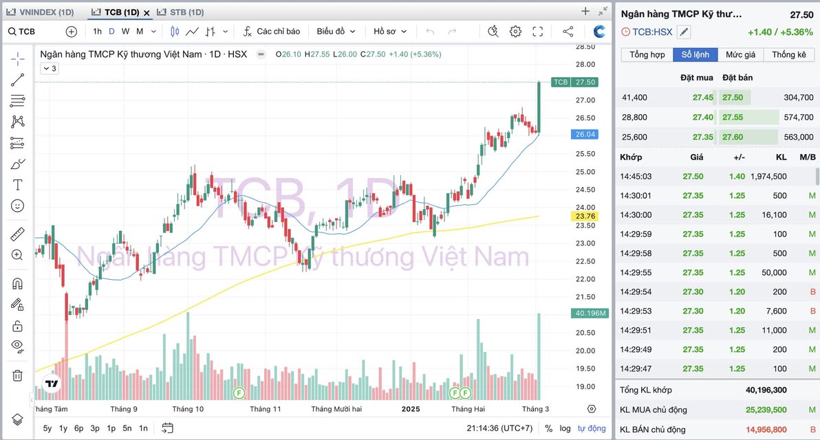Screen dimensions: 820x440
Task: Expand the indicator legend count 3
Action: [50, 69]
